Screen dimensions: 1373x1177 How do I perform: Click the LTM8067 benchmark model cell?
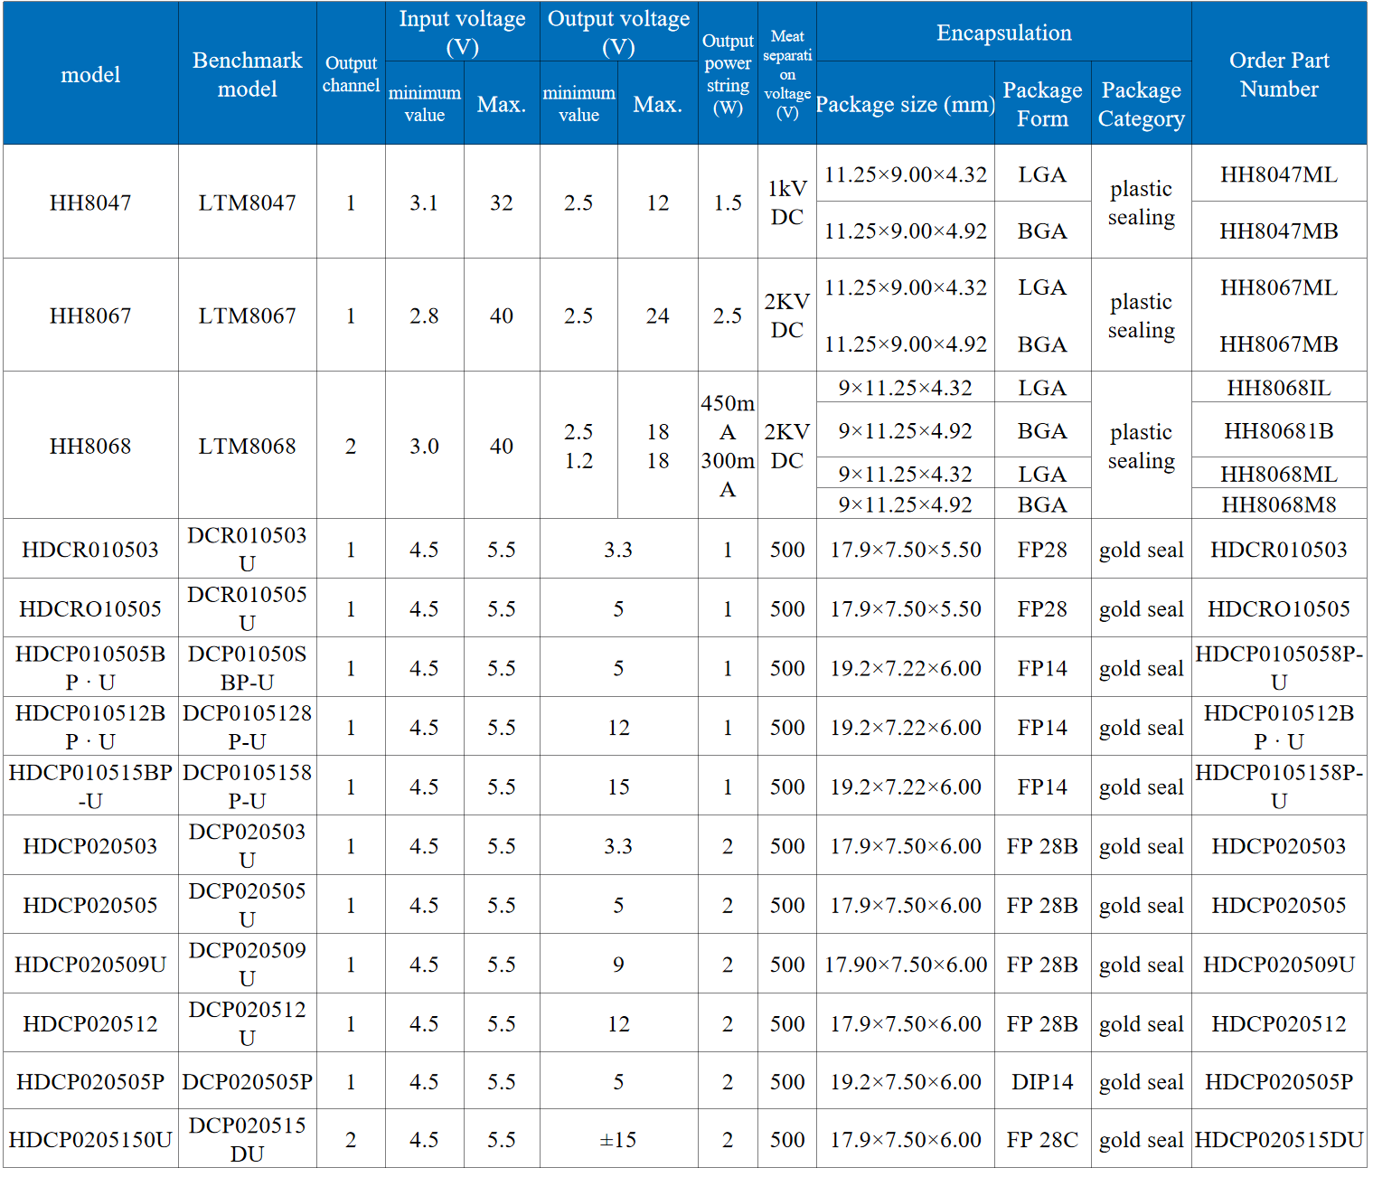click(x=247, y=315)
